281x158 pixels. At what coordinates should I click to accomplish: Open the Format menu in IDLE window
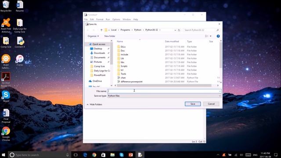click(x=100, y=19)
